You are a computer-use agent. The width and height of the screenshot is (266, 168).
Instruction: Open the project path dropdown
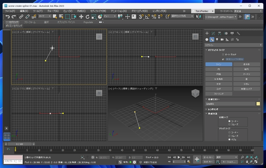click(x=221, y=17)
